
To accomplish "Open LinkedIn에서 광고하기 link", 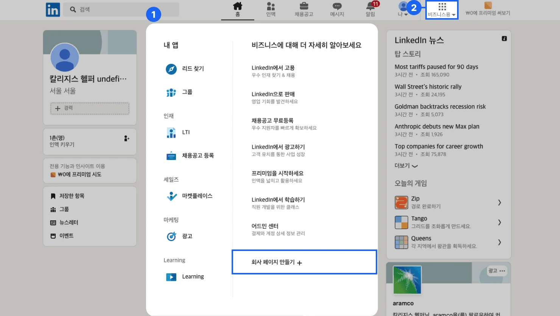I will [x=278, y=147].
